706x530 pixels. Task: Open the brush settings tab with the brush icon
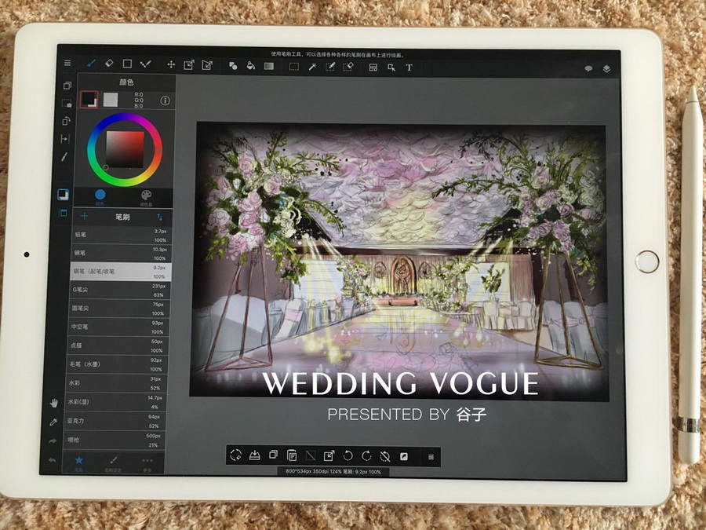[113, 462]
